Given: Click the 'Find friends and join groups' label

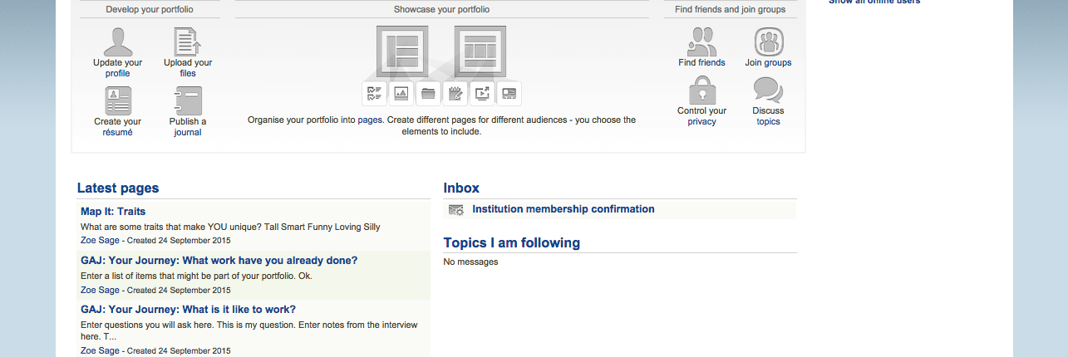Looking at the screenshot, I should [731, 10].
